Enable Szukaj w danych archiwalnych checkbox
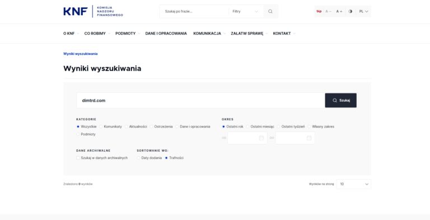Image resolution: width=430 pixels, height=220 pixels. pyautogui.click(x=78, y=158)
